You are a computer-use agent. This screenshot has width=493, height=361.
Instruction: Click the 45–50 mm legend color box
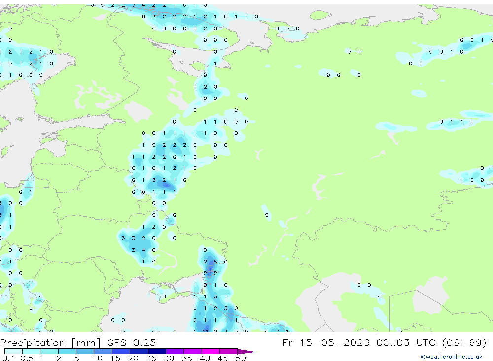[x=229, y=351]
